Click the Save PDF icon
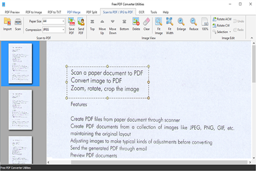The height and width of the screenshot is (171, 256). click(71, 22)
